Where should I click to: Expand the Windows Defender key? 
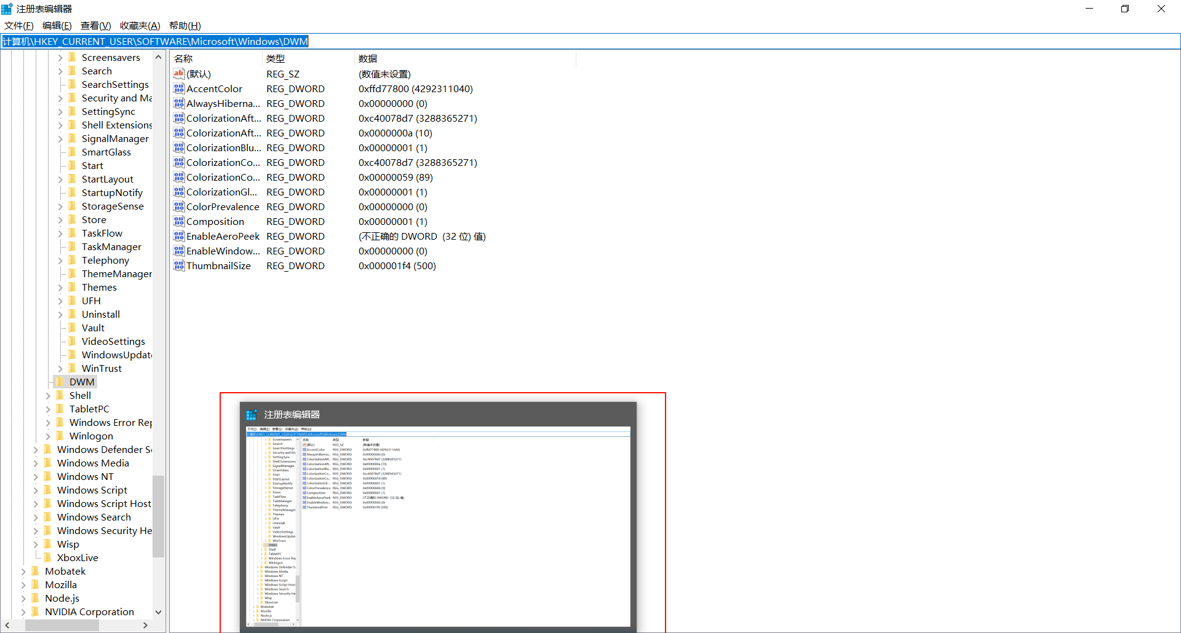point(36,450)
